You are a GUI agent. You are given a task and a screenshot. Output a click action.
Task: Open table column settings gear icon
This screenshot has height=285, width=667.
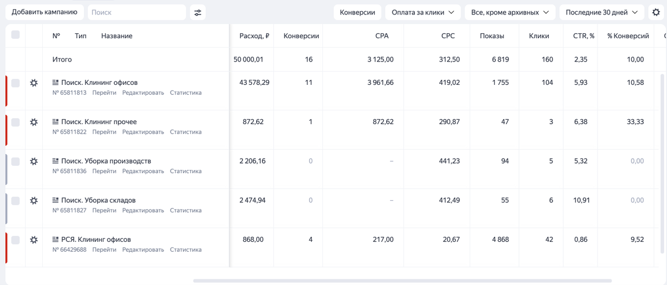click(x=656, y=12)
